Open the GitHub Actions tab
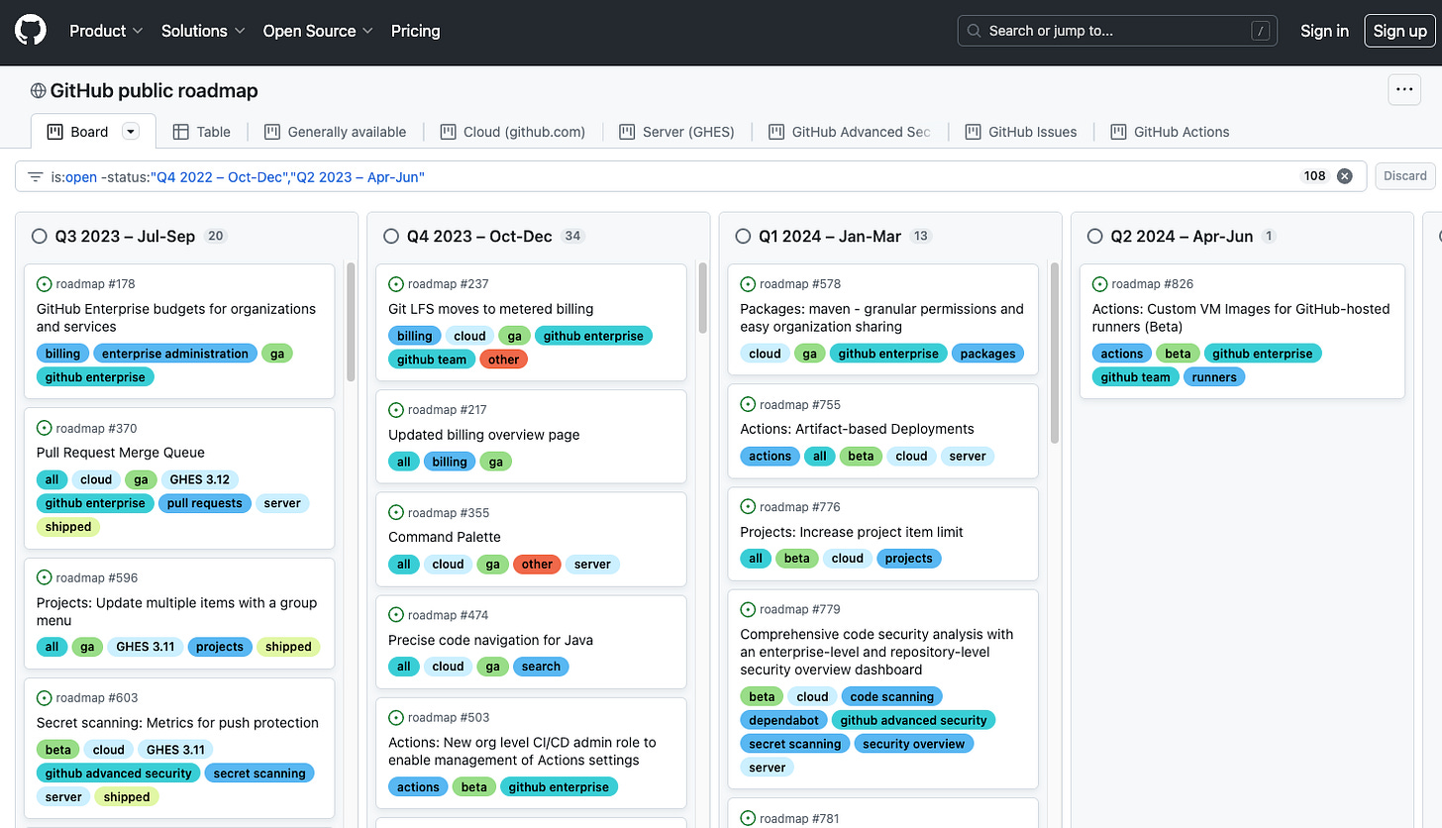This screenshot has width=1442, height=828. tap(1170, 132)
